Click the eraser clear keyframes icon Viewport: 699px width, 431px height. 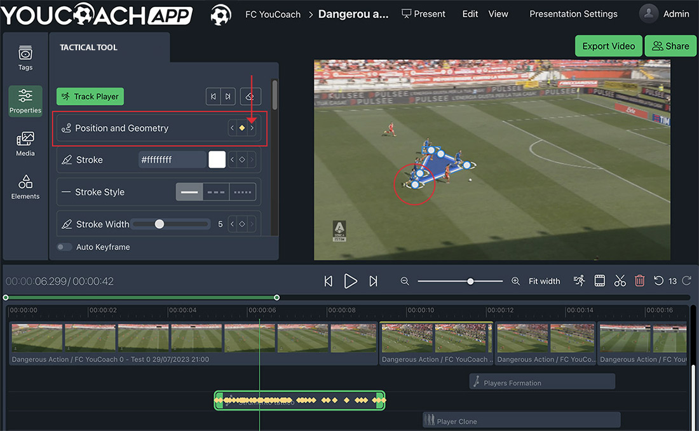[x=250, y=97]
